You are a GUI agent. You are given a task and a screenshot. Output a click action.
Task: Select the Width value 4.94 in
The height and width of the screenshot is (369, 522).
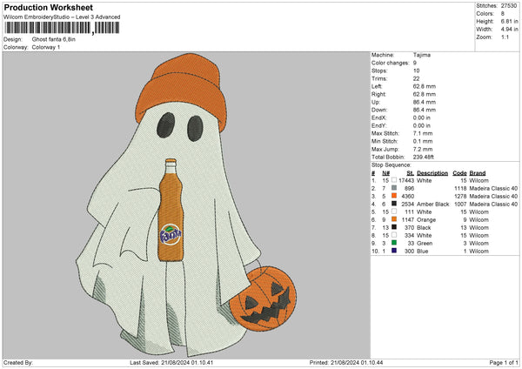pos(509,30)
